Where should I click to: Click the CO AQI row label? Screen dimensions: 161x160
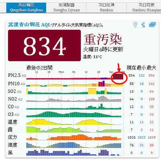tap(14, 107)
